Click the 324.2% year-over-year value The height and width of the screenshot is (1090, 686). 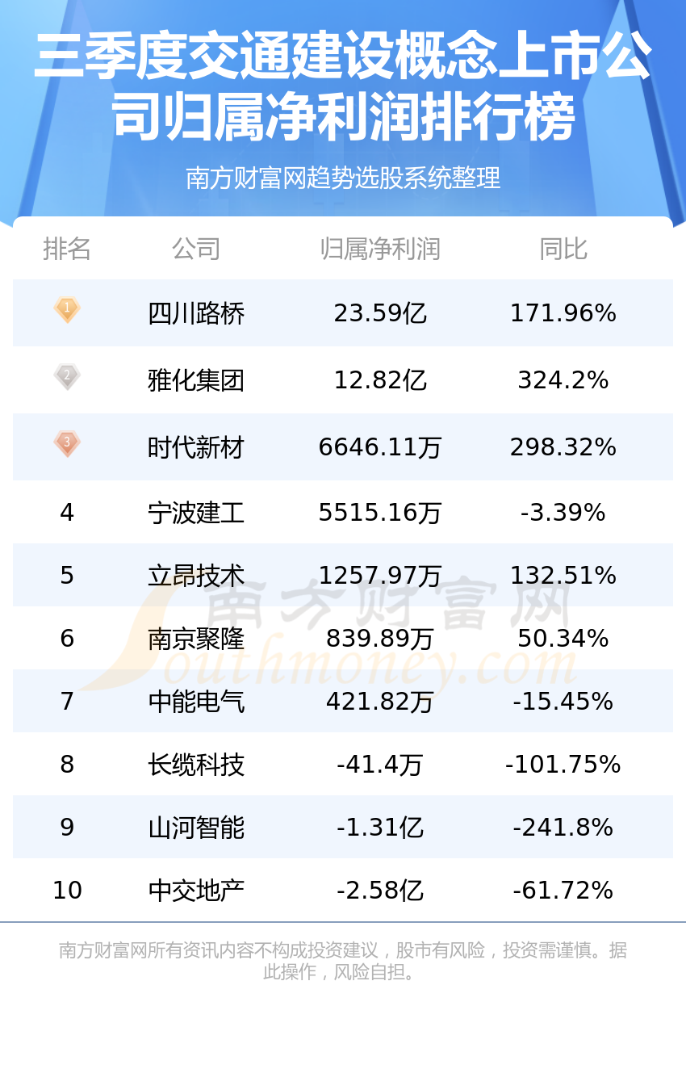563,380
